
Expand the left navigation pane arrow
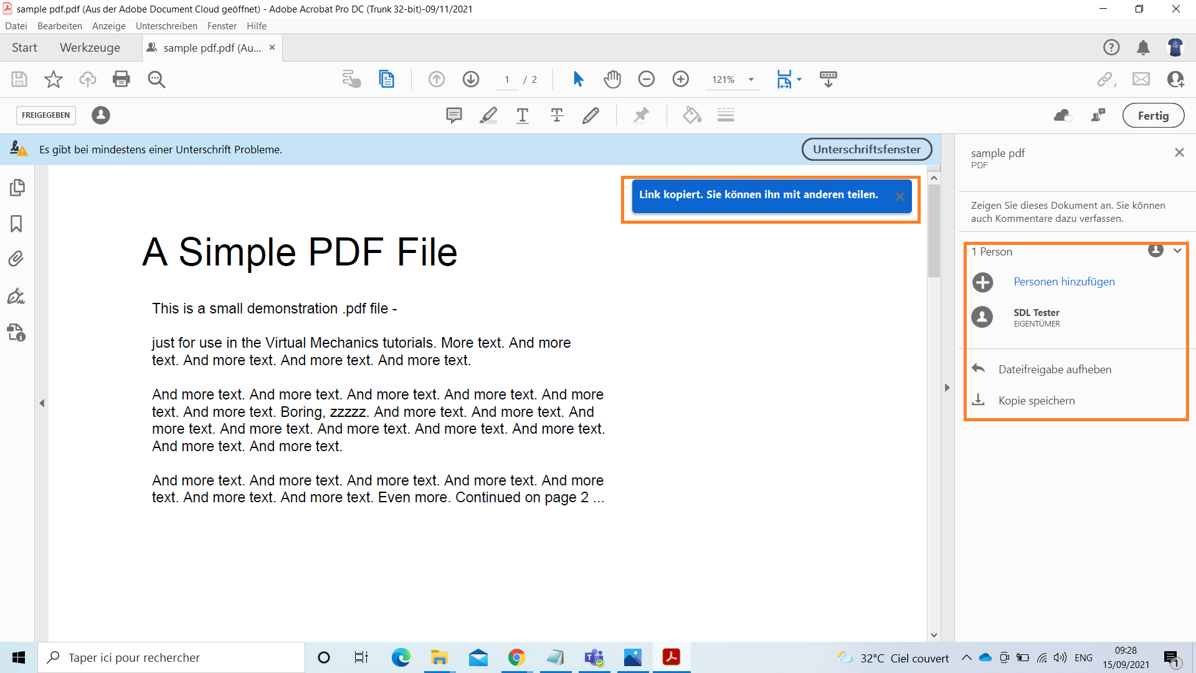click(x=42, y=403)
